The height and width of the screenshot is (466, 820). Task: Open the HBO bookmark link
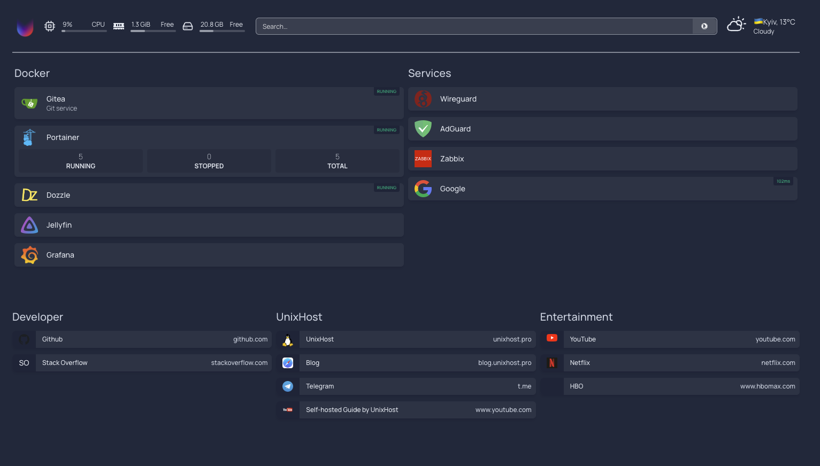click(681, 386)
